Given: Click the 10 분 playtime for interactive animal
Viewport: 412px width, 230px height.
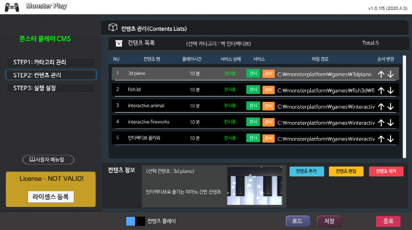Looking at the screenshot, I should (x=195, y=106).
